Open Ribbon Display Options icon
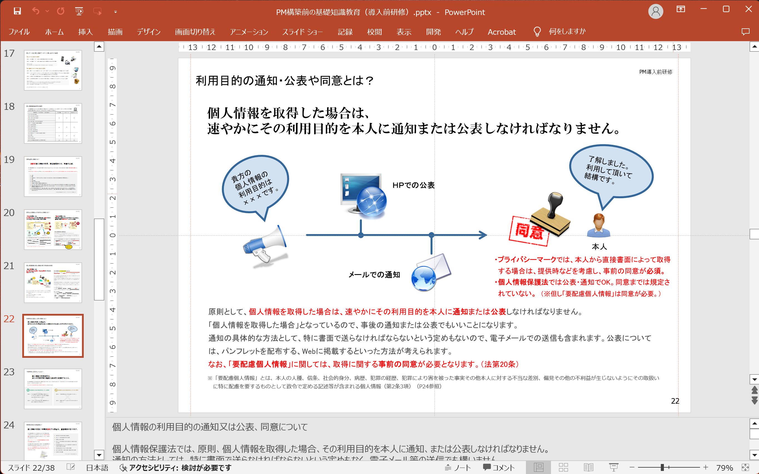The height and width of the screenshot is (474, 759). point(681,9)
